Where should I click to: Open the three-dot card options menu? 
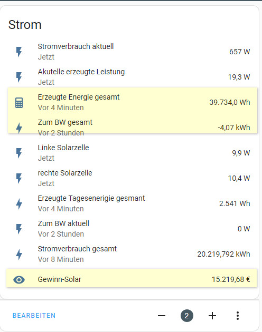(x=238, y=316)
